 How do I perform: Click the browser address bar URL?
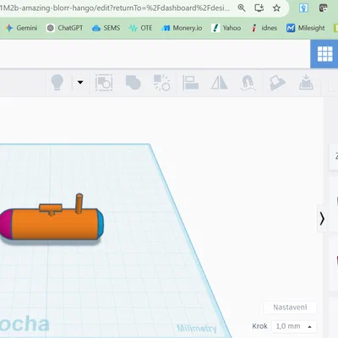(115, 8)
